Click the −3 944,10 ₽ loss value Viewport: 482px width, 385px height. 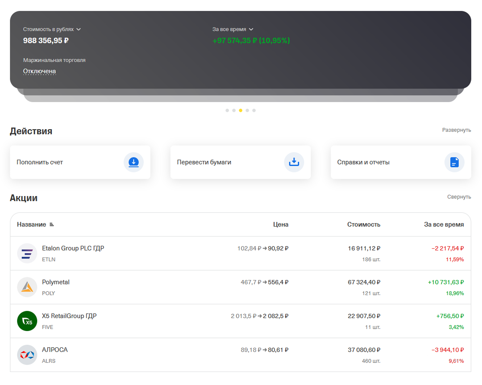click(x=447, y=350)
